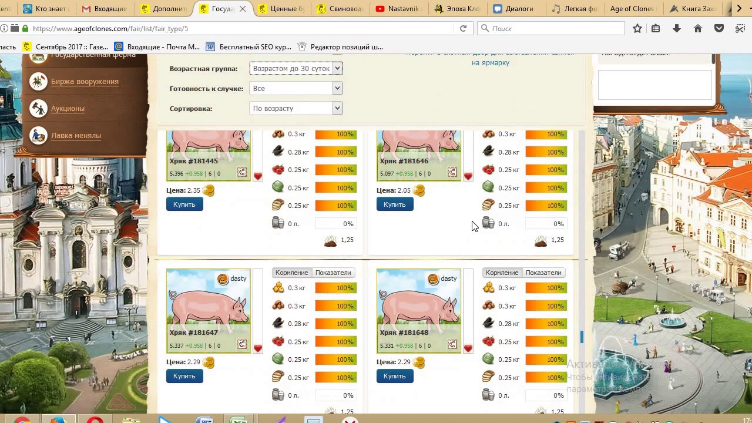
Task: Open the Бесплатный SEO кур... bookmark
Action: [x=247, y=47]
